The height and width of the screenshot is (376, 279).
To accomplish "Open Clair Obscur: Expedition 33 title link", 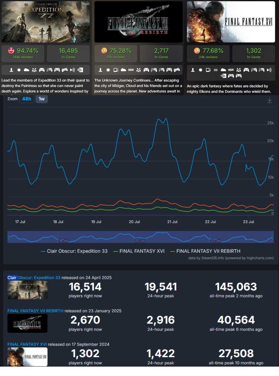I will 34,277.
